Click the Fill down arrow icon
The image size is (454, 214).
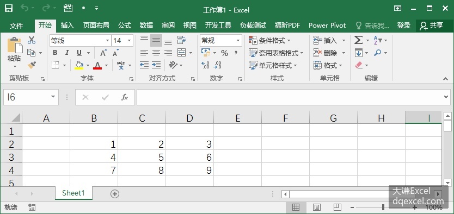click(x=358, y=53)
